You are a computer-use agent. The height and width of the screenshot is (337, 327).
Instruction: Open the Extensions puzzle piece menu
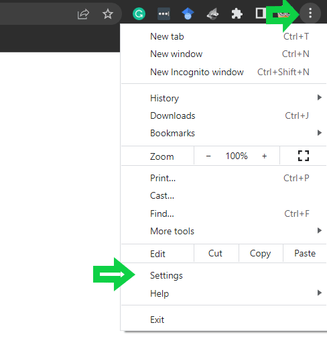tap(237, 14)
